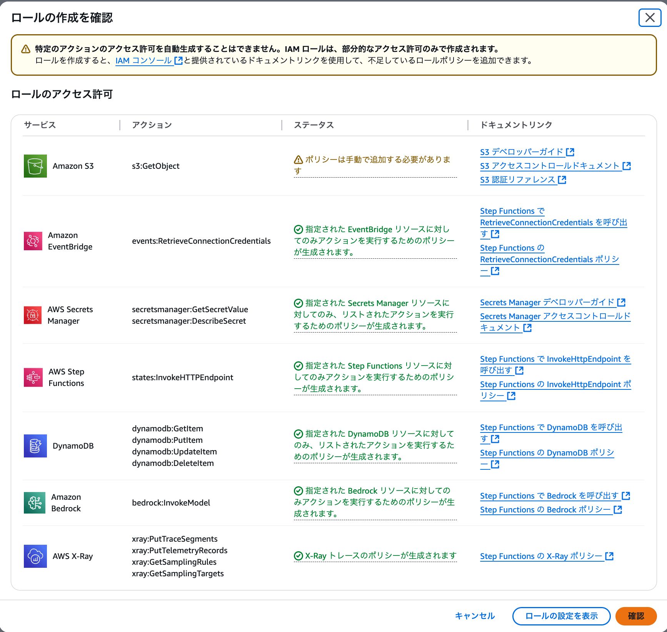Click states:InvokeHTTPEndpoint action text
The height and width of the screenshot is (632, 667).
[x=183, y=378]
